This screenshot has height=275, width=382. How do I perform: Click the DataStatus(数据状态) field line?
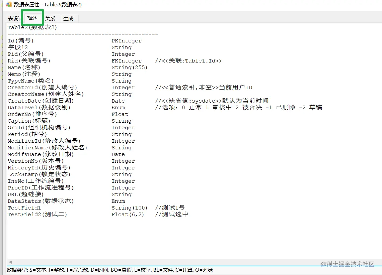(x=41, y=201)
